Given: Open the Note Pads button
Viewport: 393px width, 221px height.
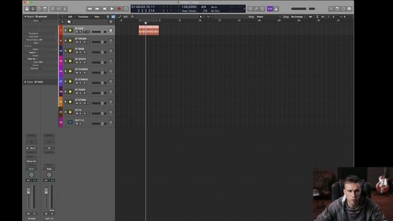Looking at the screenshot, I should tap(337, 9).
